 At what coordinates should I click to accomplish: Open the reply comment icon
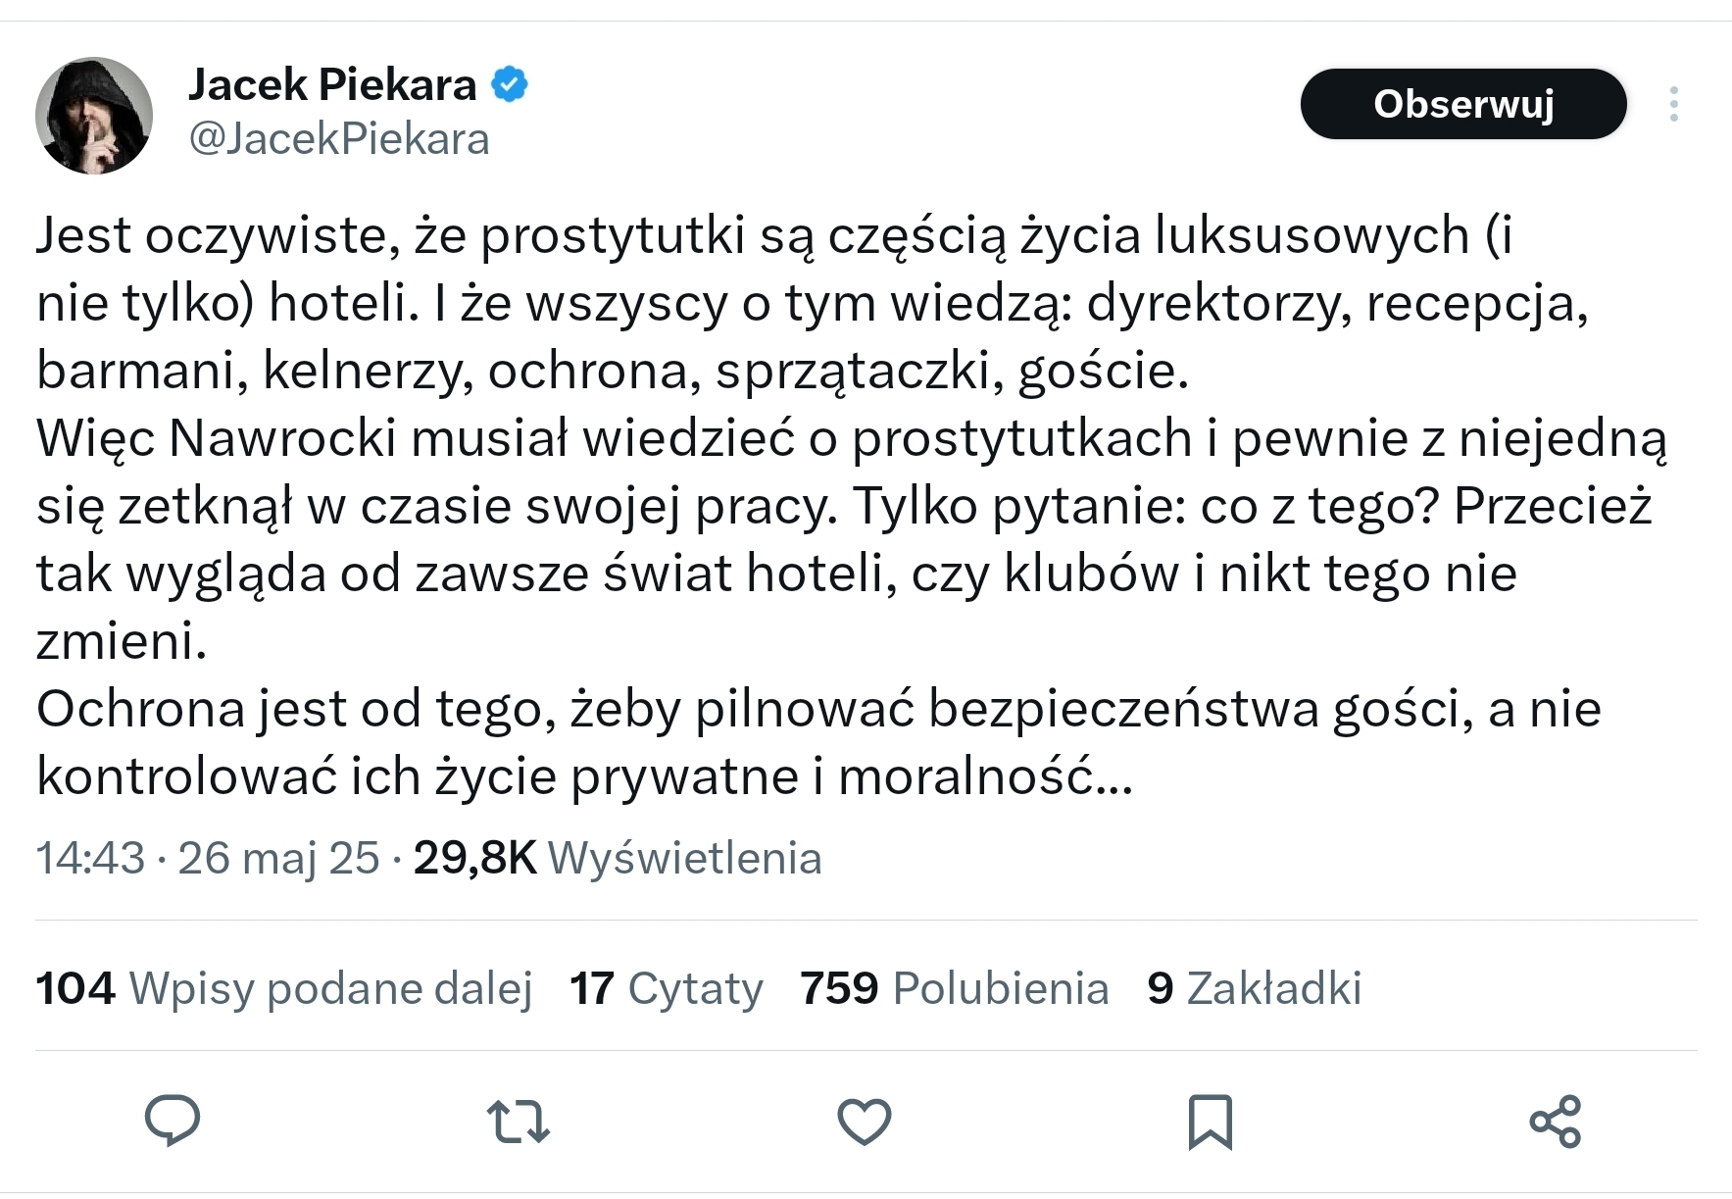173,1121
